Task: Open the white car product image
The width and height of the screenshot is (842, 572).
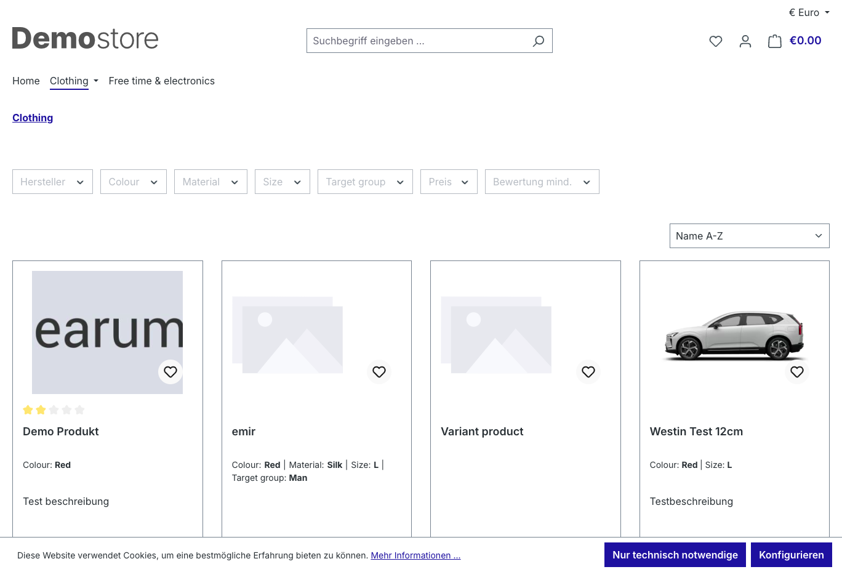Action: 734,336
